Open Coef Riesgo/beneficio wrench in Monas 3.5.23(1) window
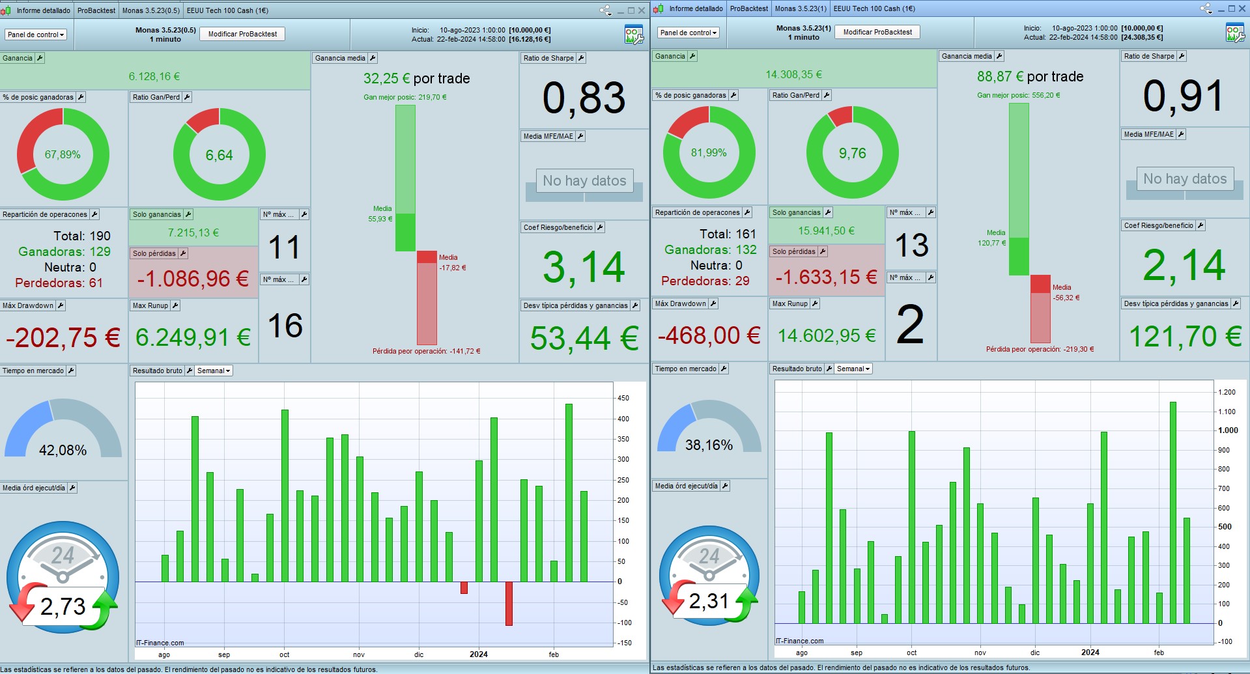Image resolution: width=1250 pixels, height=674 pixels. coord(1200,225)
